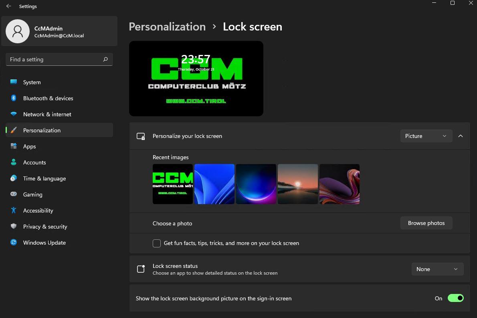Collapse the Personalize your lock screen section
Viewport: 477px width, 318px height.
tap(461, 136)
